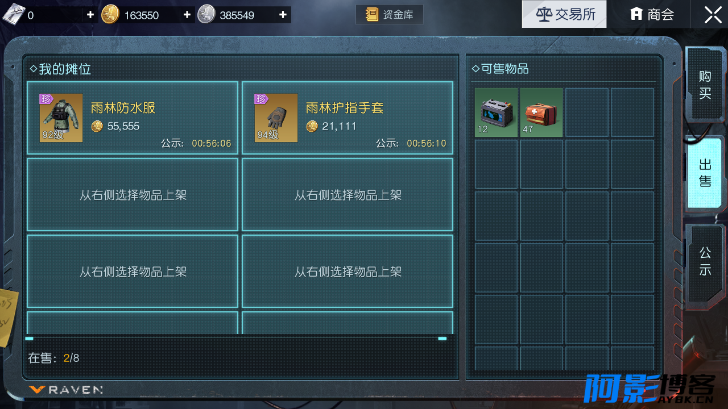Open the 雨林护指手套 listing priced 21,111

(348, 118)
